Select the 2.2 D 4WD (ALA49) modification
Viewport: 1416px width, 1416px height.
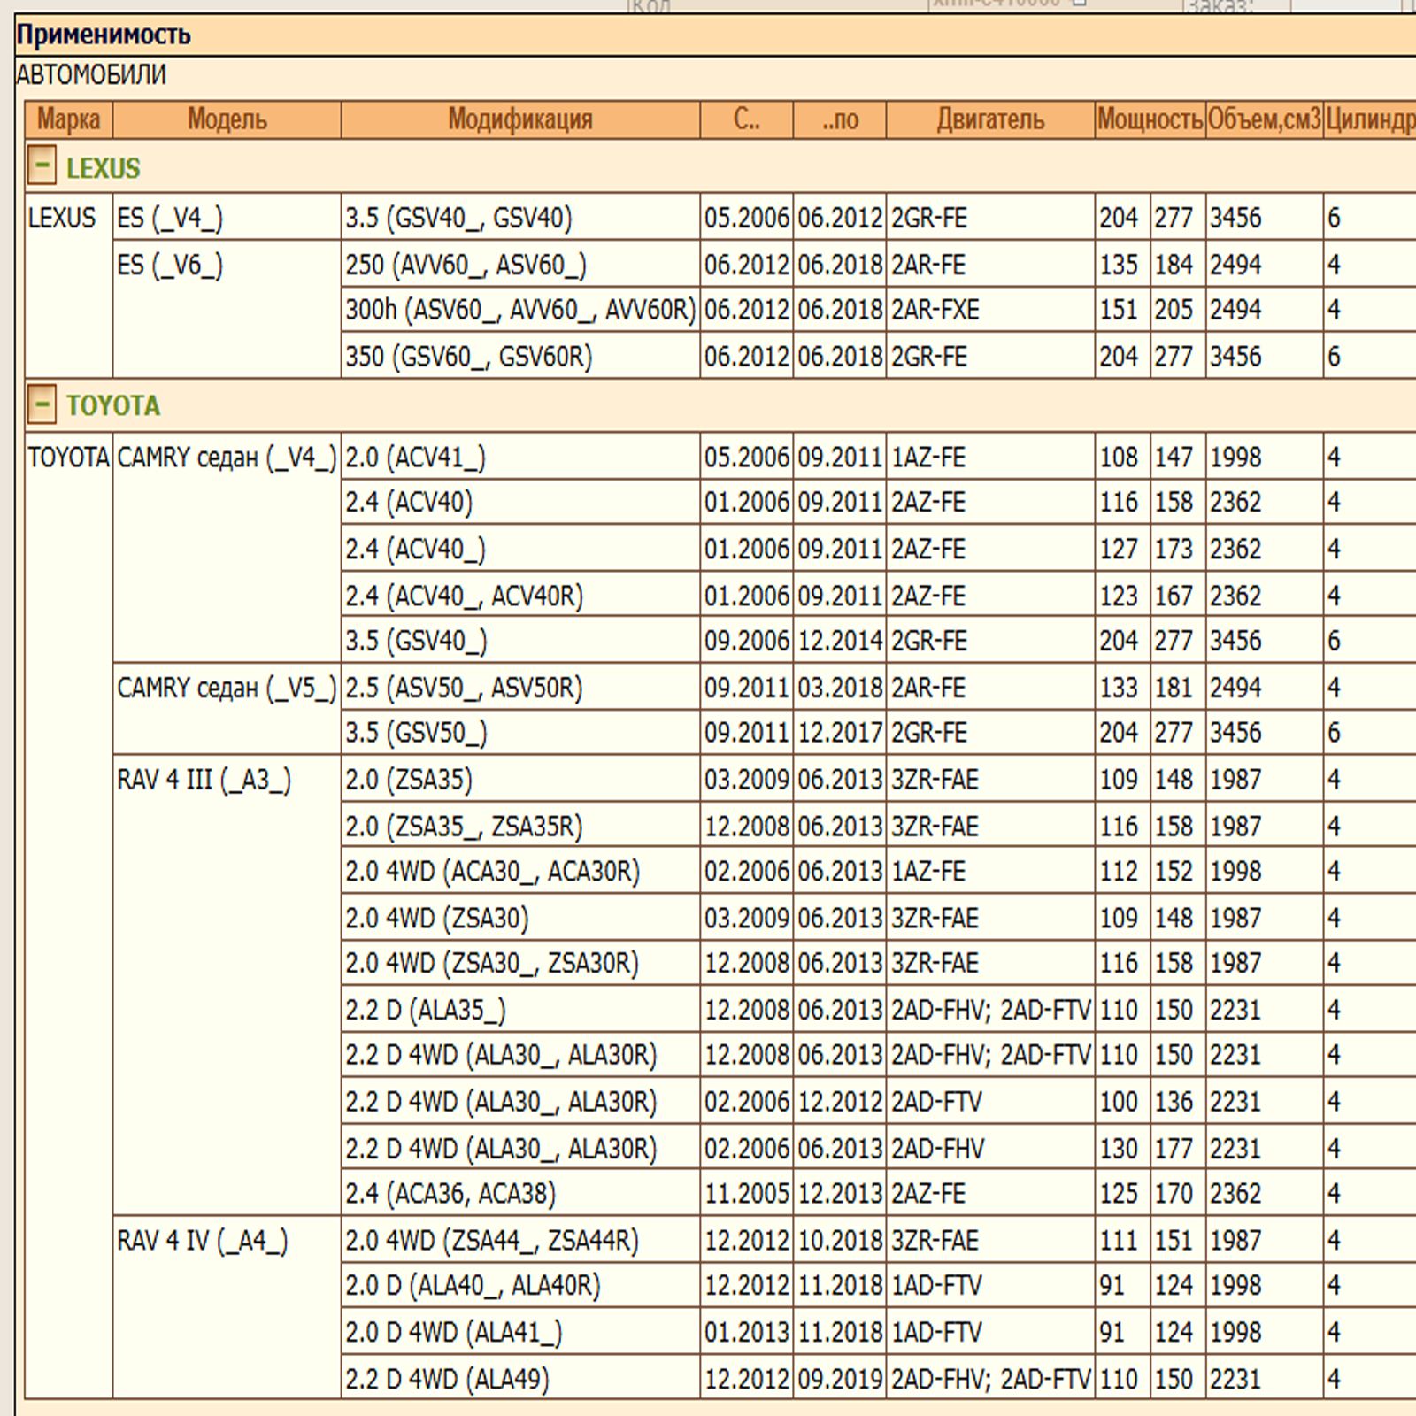click(447, 1378)
